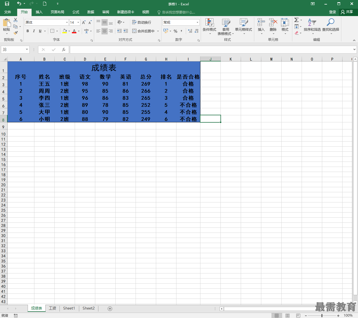Toggle align text left
358x318 pixels.
pyautogui.click(x=98, y=31)
